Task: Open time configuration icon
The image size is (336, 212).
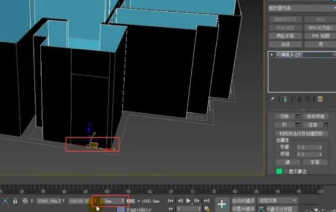Action: 207,209
